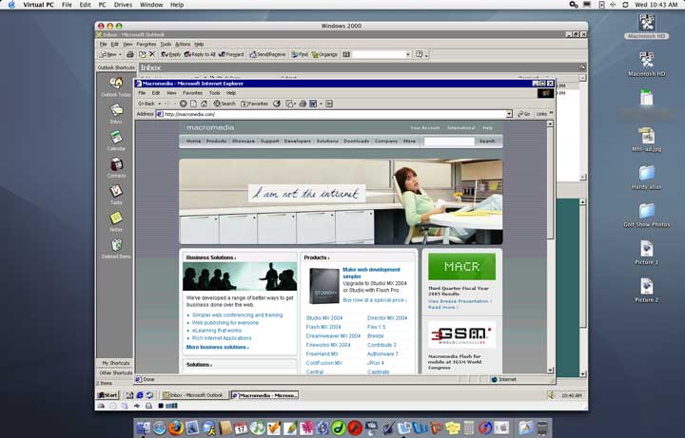Open the Back history dropdown arrow in IE

tap(160, 104)
